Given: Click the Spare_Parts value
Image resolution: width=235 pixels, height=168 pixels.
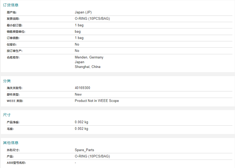Looking at the screenshot, I should 84,150.
